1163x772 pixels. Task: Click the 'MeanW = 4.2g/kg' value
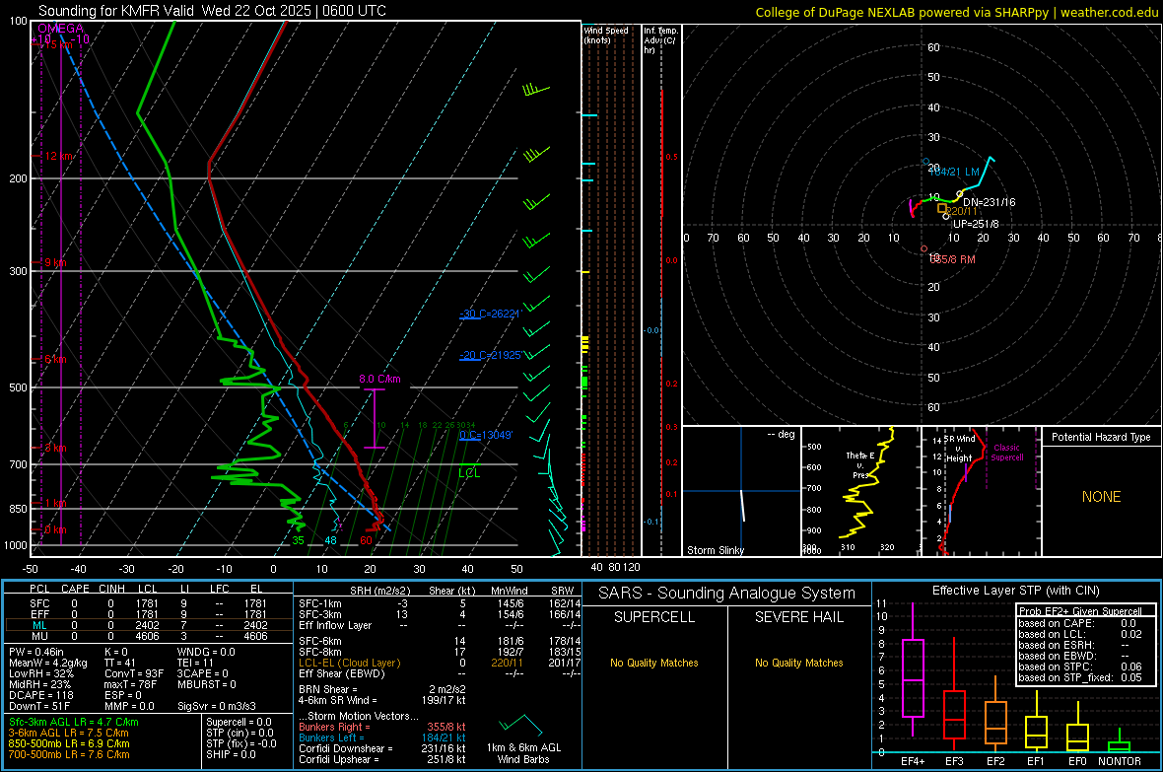coord(48,663)
